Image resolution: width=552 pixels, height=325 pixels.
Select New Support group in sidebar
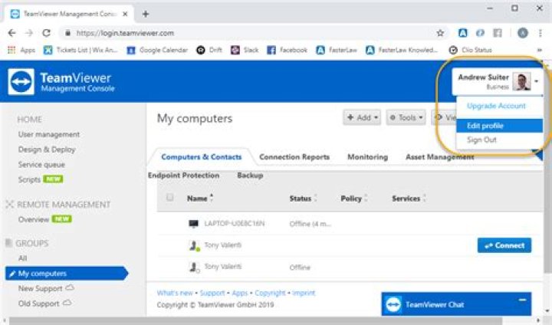(x=41, y=288)
